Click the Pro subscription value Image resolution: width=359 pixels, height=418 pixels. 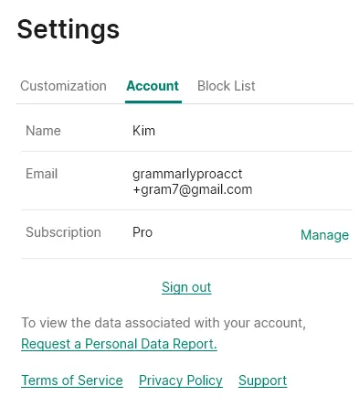pos(143,232)
